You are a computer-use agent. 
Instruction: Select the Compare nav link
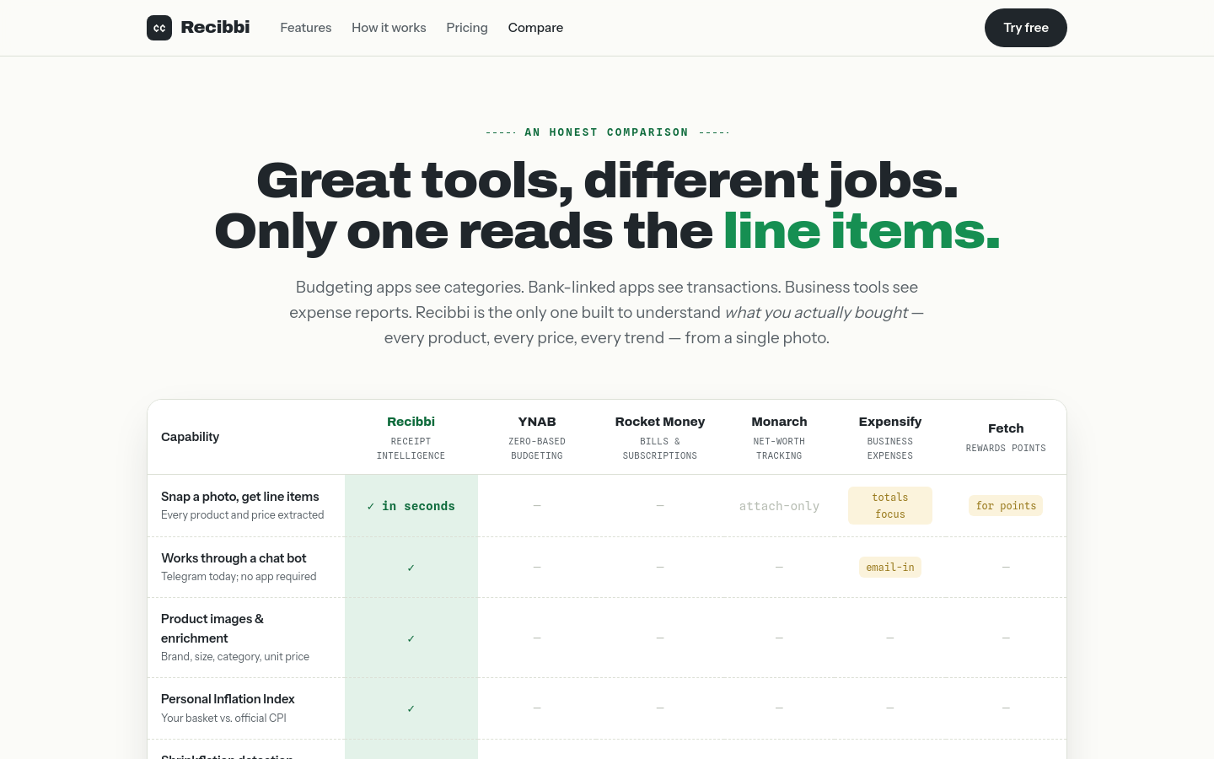coord(535,28)
